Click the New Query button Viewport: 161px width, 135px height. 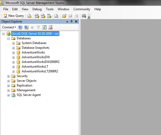[x=14, y=16]
